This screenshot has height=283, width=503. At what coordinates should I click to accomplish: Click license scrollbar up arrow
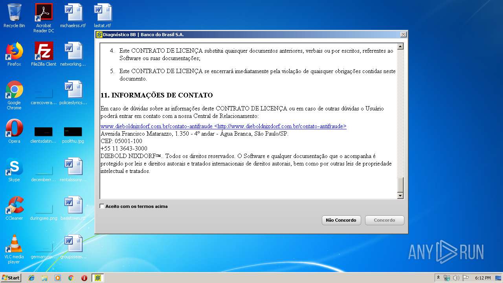pos(400,46)
